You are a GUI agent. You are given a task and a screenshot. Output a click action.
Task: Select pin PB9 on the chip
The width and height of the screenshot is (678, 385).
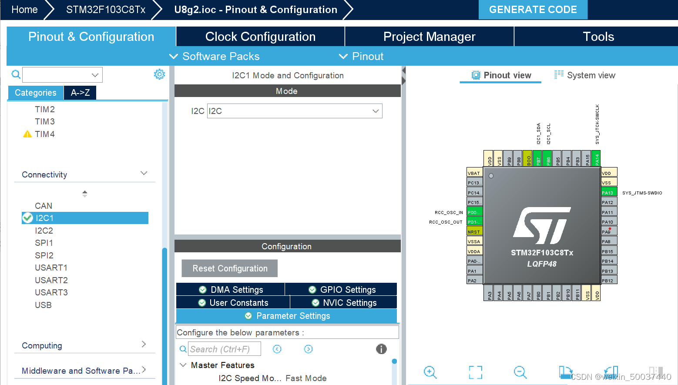(508, 159)
